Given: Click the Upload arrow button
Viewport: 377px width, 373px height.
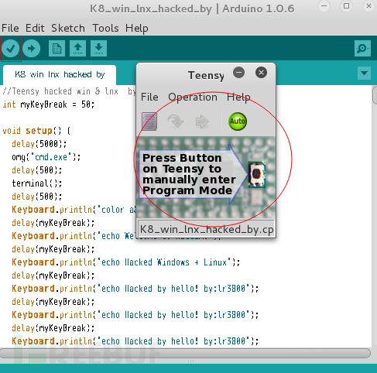Looking at the screenshot, I should (31, 48).
